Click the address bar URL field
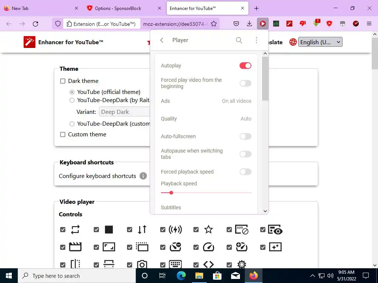Image resolution: width=378 pixels, height=283 pixels. tap(175, 24)
